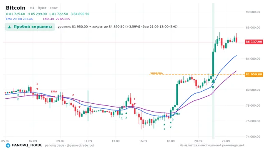267x150 pixels.
Task: Click the @panovqtrade_bot handle
Action: click(81, 145)
